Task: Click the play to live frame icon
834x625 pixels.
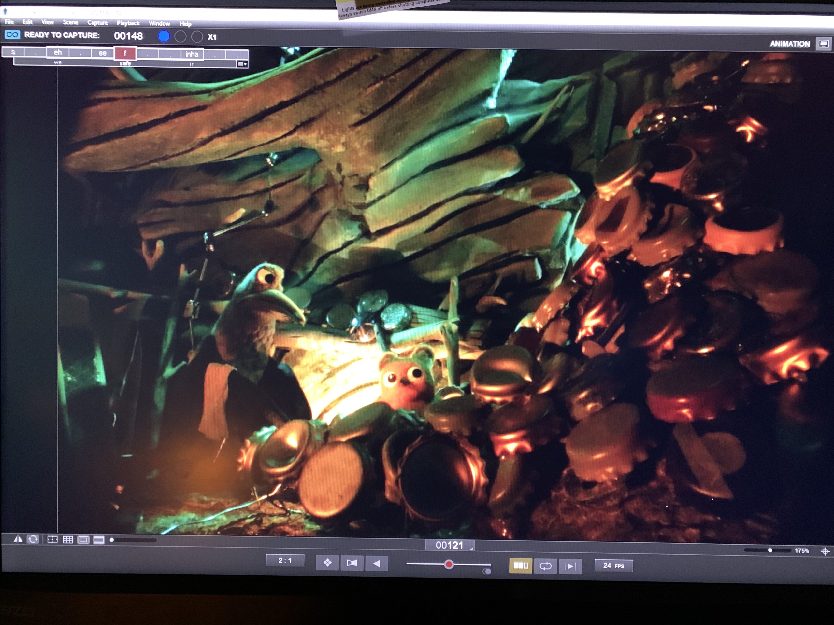Action: 570,566
